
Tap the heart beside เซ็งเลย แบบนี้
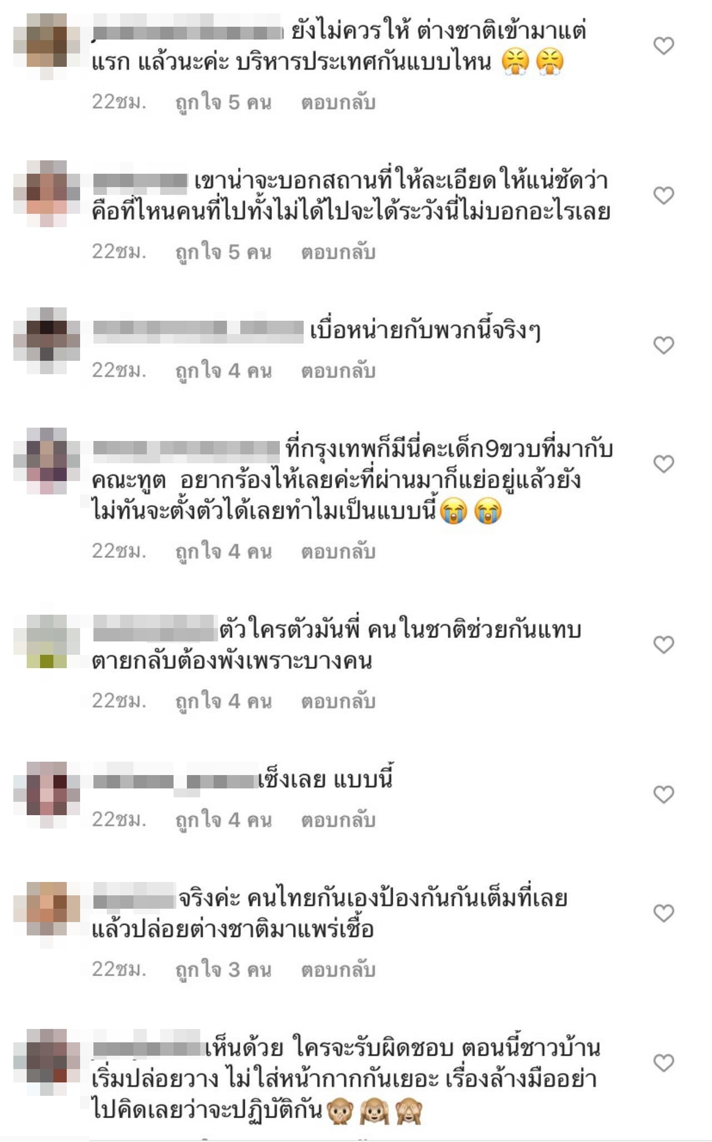pyautogui.click(x=663, y=794)
